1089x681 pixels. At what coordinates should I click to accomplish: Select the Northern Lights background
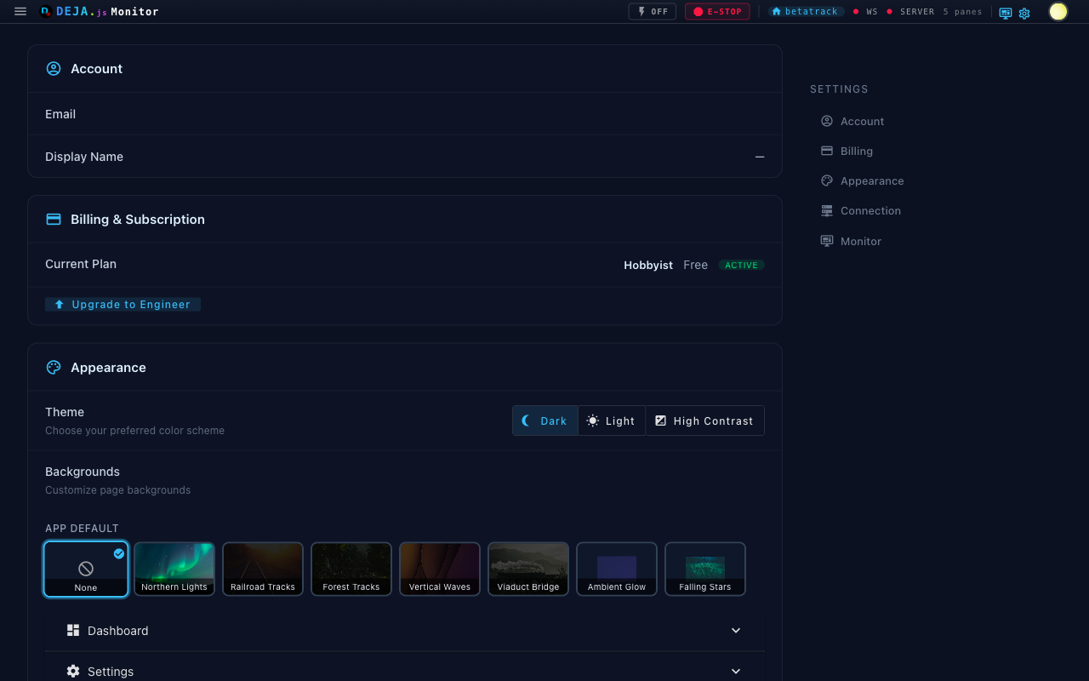coord(174,569)
